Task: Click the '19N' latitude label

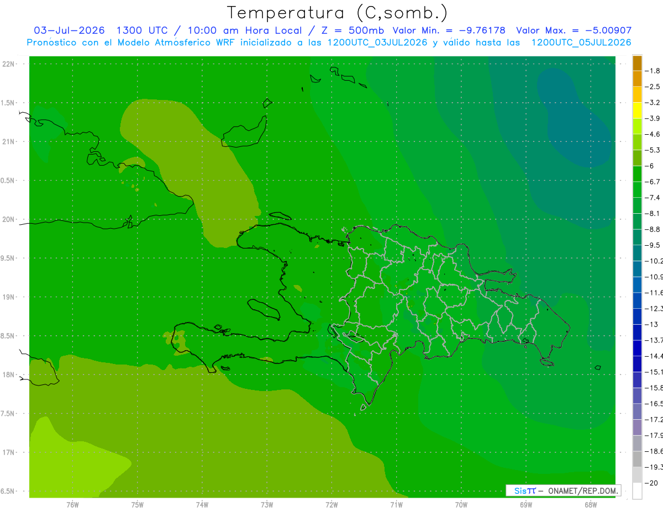Action: [x=9, y=297]
